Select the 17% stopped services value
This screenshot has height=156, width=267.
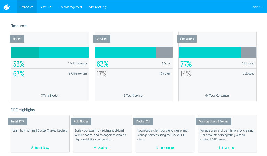(x=102, y=74)
